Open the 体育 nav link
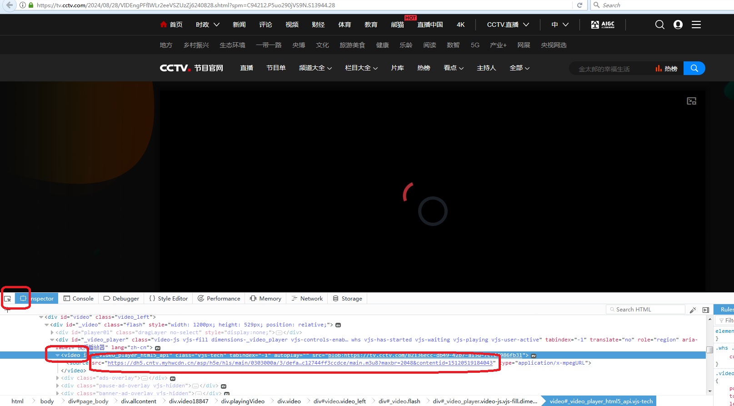 [x=345, y=25]
